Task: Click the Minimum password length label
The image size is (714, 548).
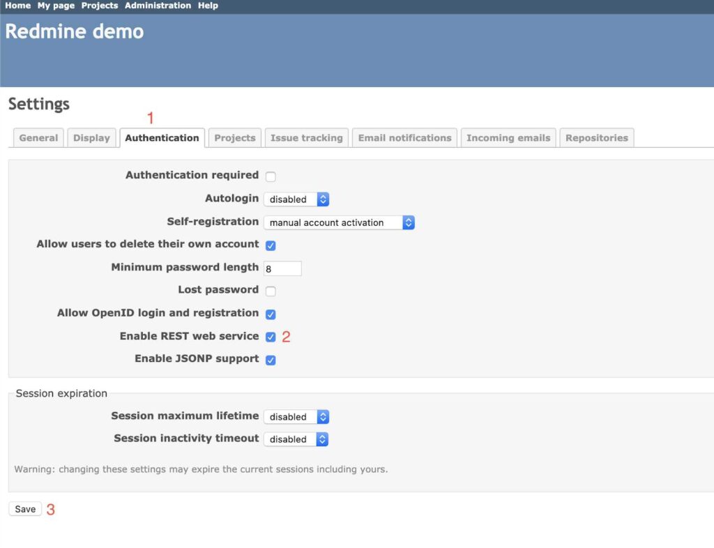Action: tap(185, 267)
